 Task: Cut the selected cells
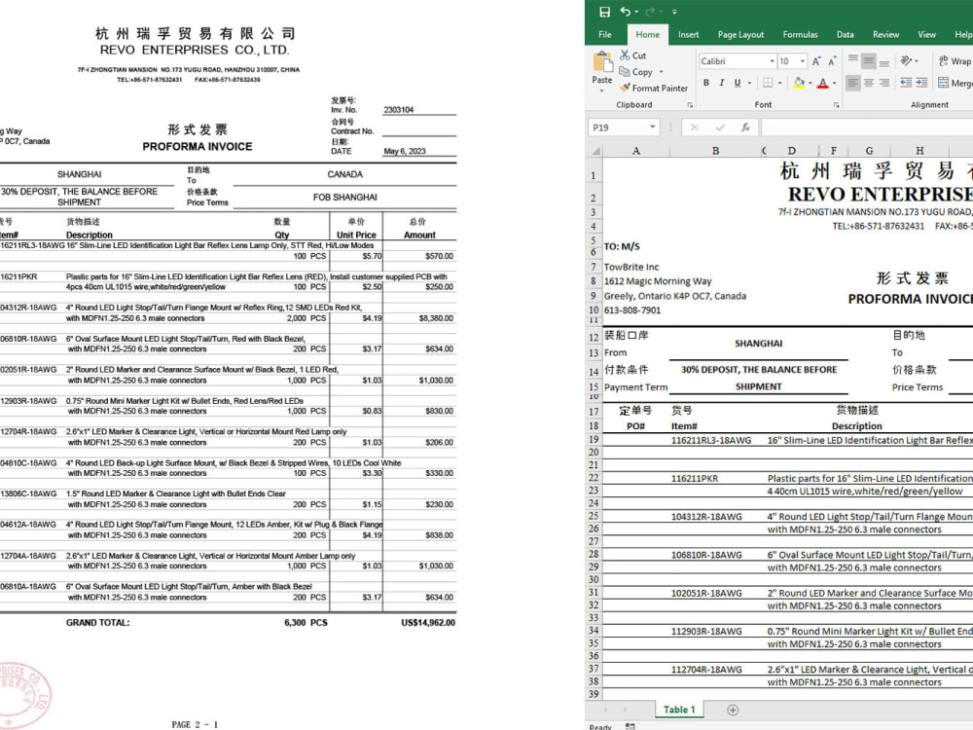click(x=633, y=55)
